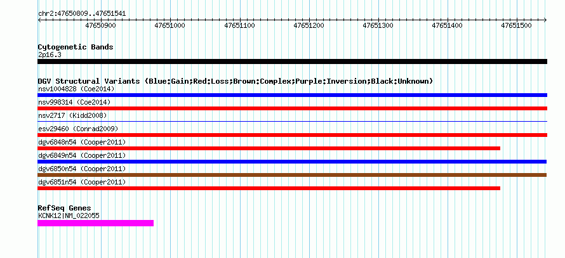This screenshot has width=565, height=258.
Task: Open the nsv998314 (Coe2014) label
Action: [x=74, y=102]
